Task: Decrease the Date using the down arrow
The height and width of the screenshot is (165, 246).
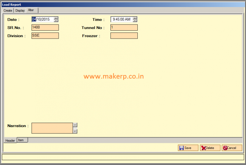Action: coord(56,21)
